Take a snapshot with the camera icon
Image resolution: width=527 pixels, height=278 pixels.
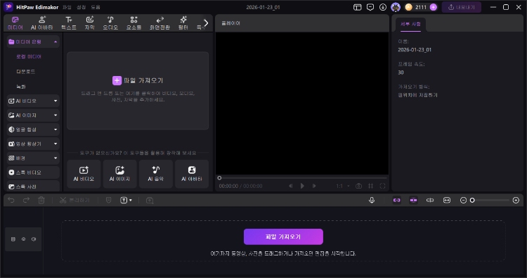(358, 186)
